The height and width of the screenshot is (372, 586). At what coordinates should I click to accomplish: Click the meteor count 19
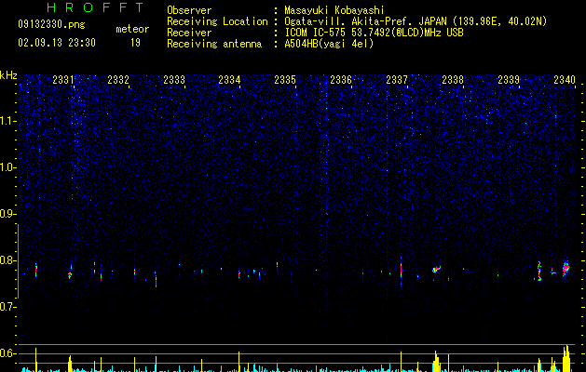tap(135, 43)
